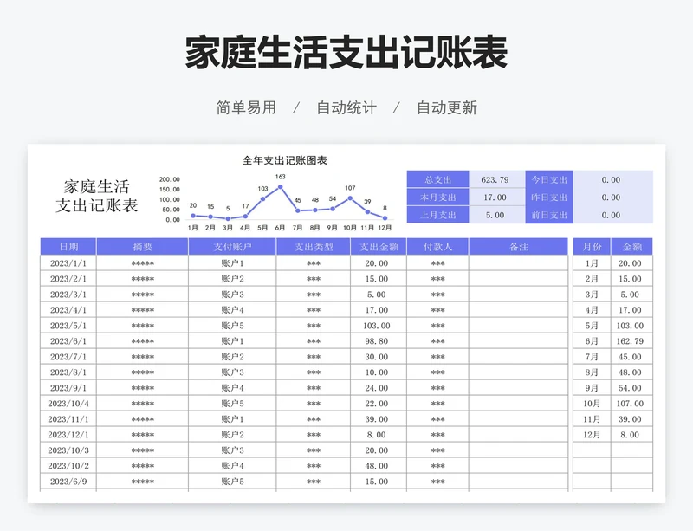Click the 自动统计 tagline text
This screenshot has height=531, width=693.
coord(346,107)
